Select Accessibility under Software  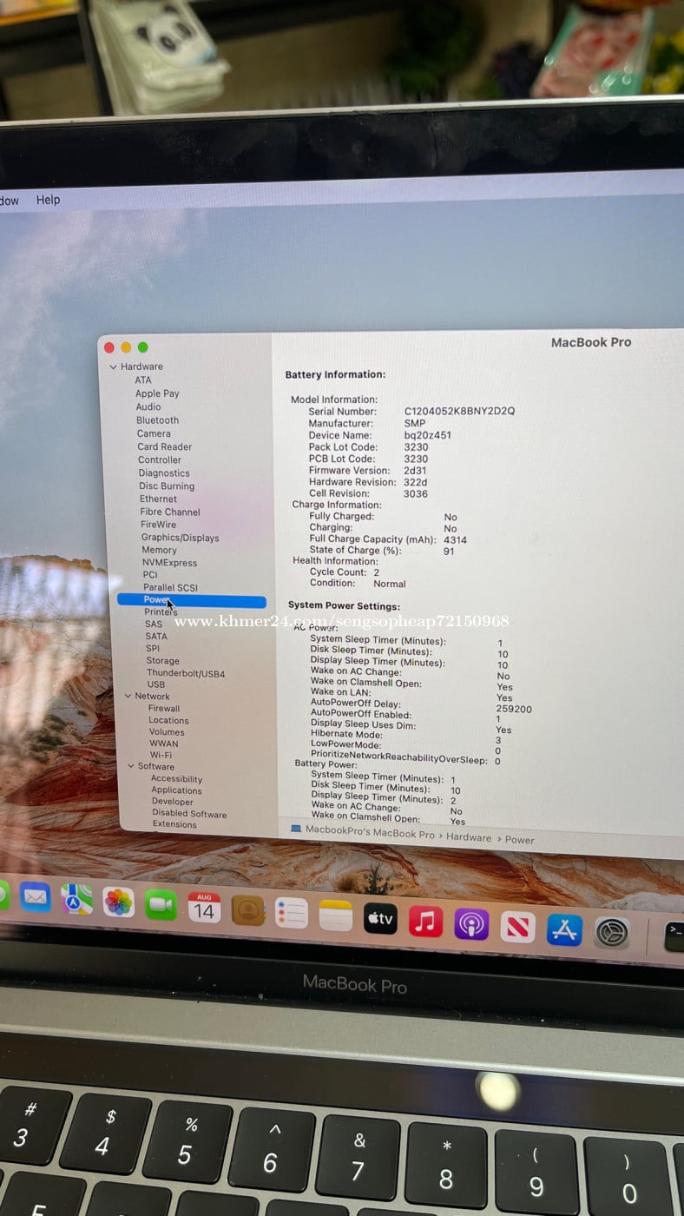176,779
